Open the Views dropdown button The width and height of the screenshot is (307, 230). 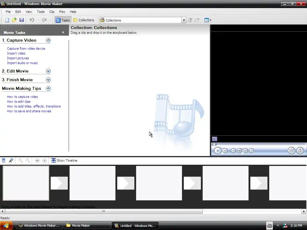pos(208,20)
